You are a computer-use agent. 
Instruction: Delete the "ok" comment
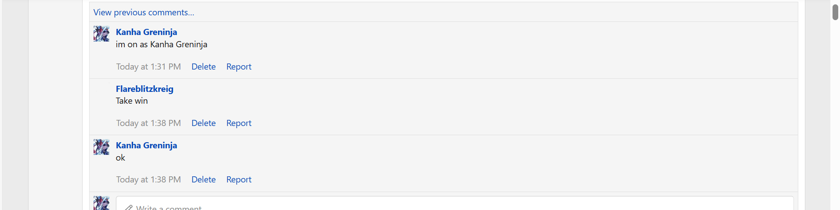[203, 179]
